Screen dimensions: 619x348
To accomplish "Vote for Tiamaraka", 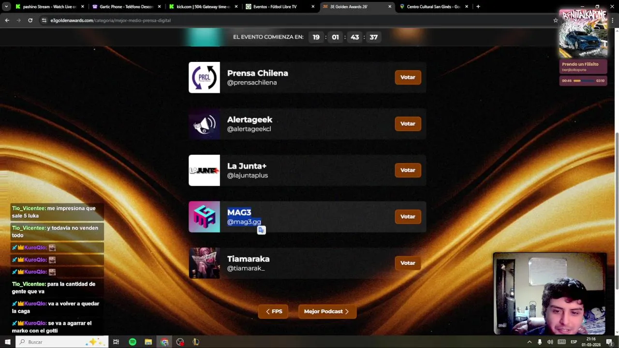I will tap(408, 263).
